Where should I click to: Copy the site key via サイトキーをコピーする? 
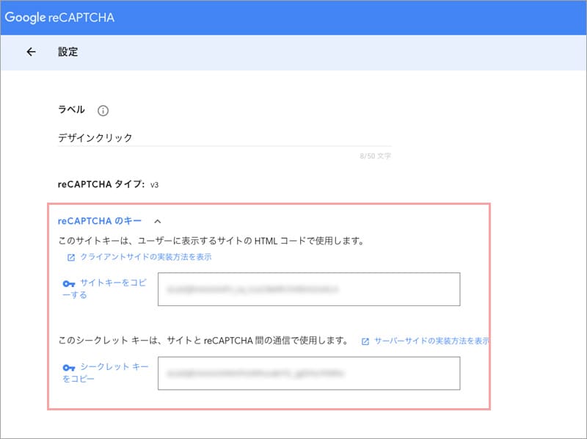pyautogui.click(x=105, y=289)
